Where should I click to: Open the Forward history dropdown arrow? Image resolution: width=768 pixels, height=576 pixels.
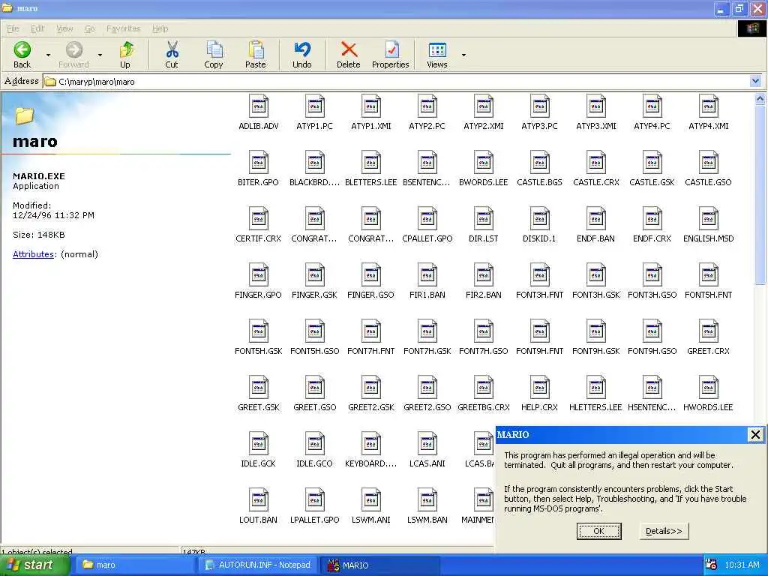(x=100, y=55)
